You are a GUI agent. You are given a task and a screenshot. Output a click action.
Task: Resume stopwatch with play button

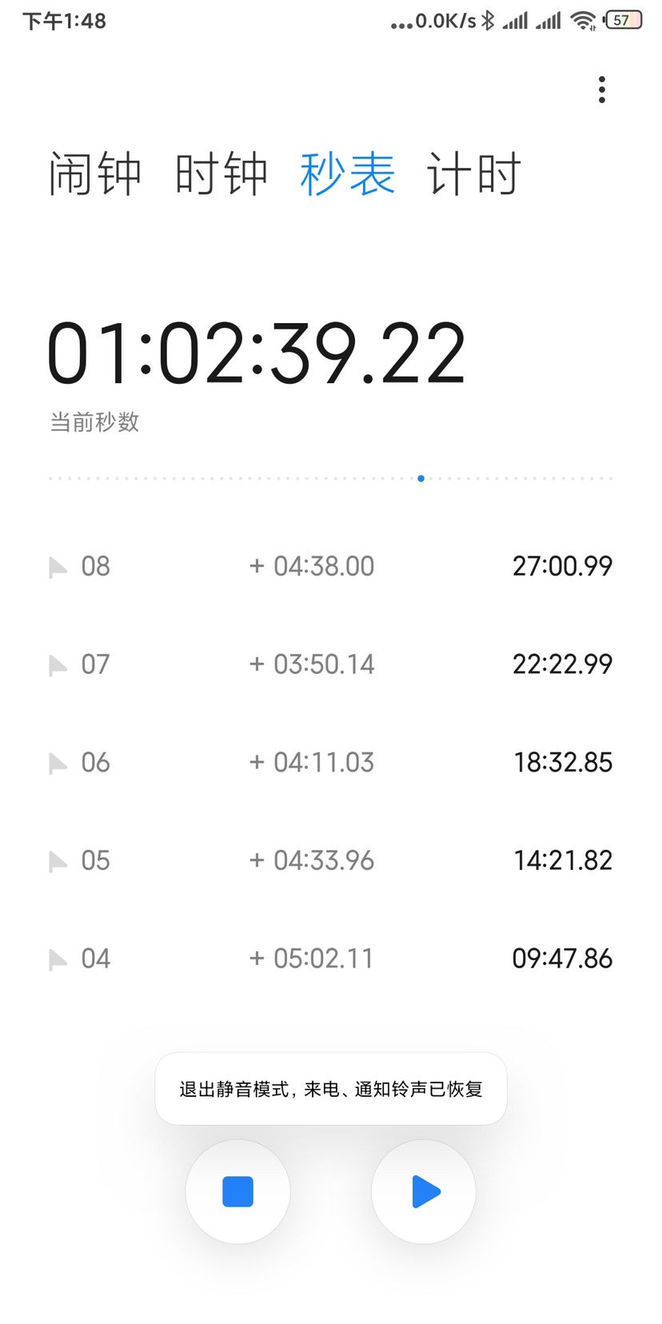click(x=424, y=1191)
